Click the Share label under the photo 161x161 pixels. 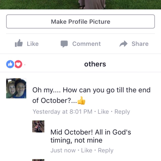[x=140, y=44]
